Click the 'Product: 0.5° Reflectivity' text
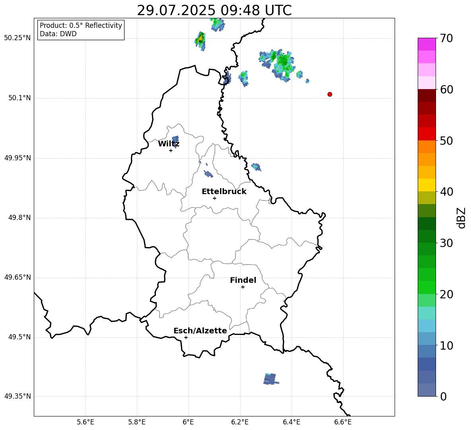Screen dimensions: 471x430 click(x=81, y=25)
